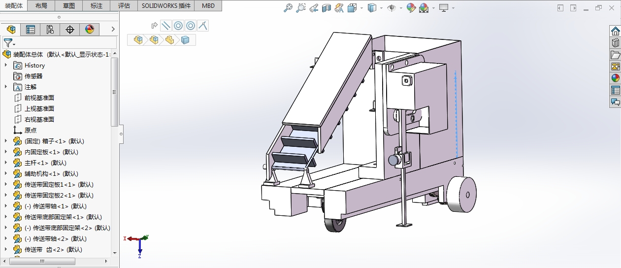621x268 pixels.
Task: Click first assembly breadcrumb icon
Action: click(x=138, y=40)
